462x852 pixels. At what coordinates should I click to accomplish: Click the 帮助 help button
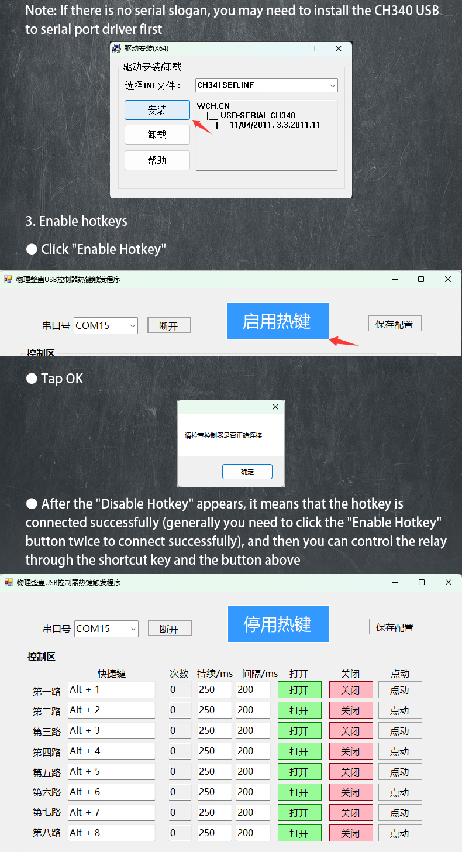pos(157,160)
